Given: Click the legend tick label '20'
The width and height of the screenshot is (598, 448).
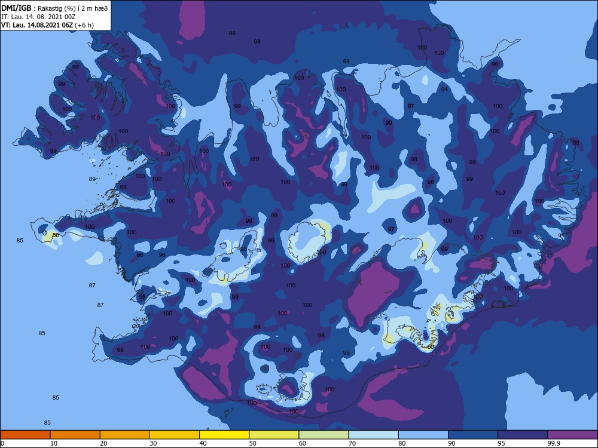Looking at the screenshot, I should pyautogui.click(x=103, y=443).
